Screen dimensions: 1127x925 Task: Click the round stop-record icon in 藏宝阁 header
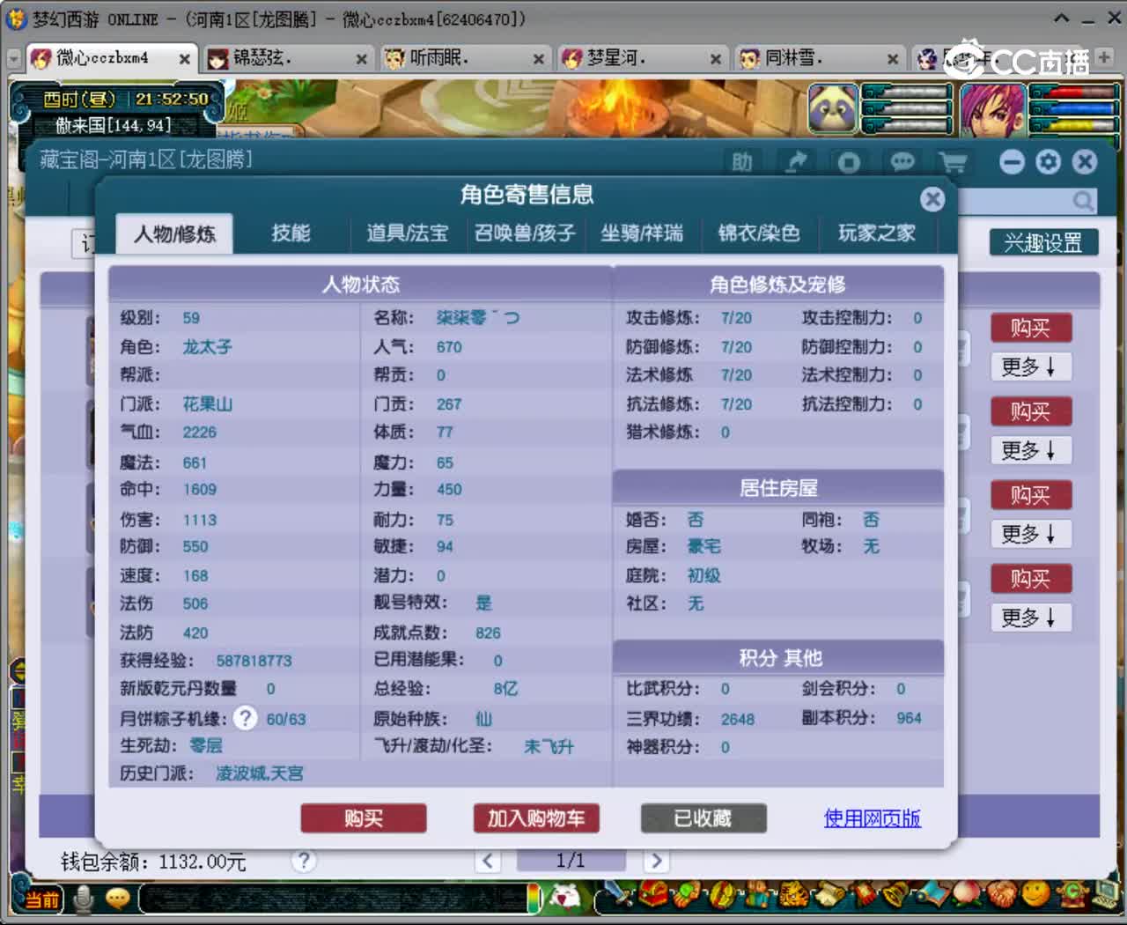(849, 162)
